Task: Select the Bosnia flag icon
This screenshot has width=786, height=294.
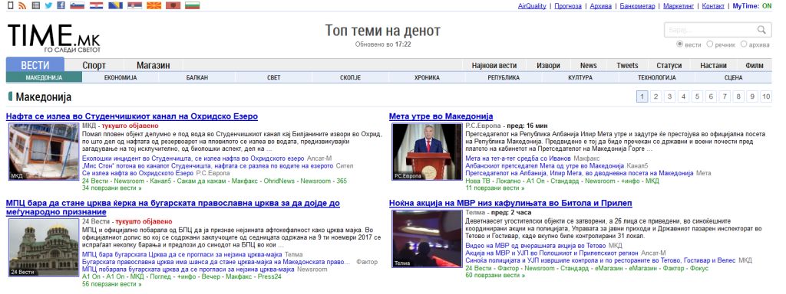Action: pos(115,5)
